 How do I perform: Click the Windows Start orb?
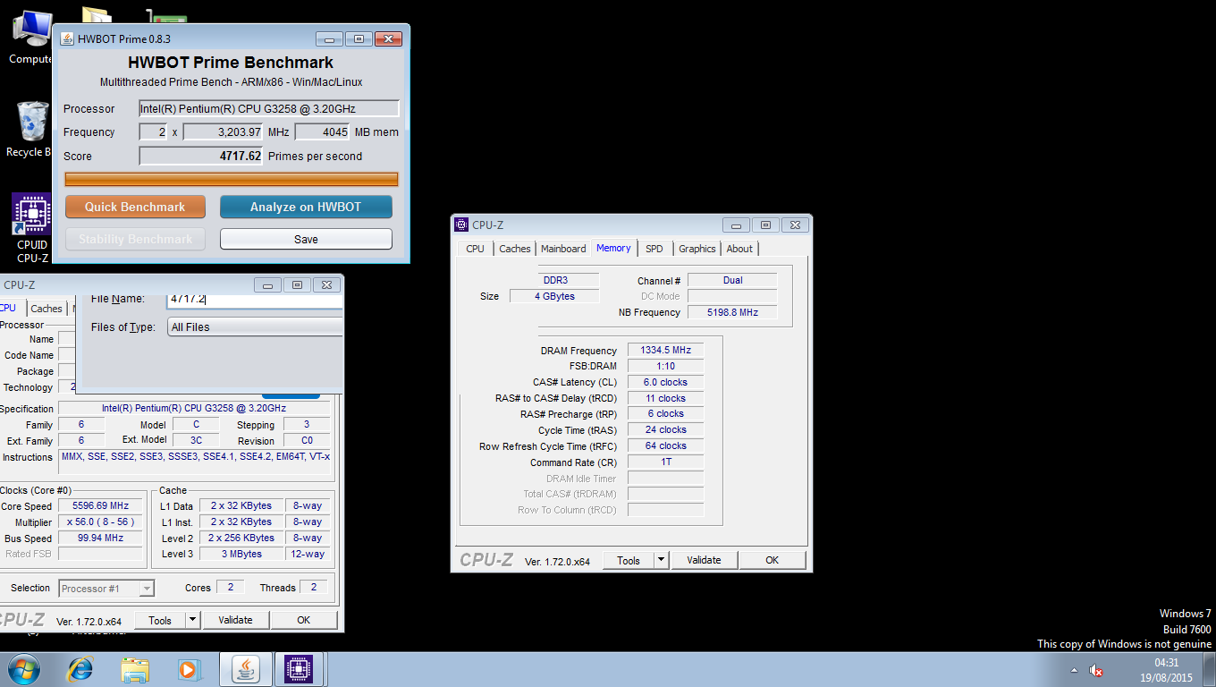point(23,669)
